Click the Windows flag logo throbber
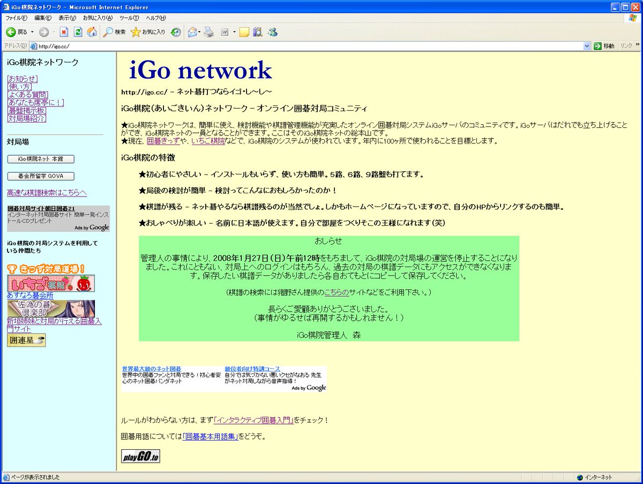Viewport: 643px width, 484px height. (x=634, y=18)
